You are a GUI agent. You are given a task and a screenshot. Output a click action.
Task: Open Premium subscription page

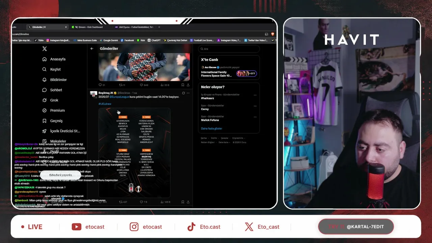coord(53,110)
